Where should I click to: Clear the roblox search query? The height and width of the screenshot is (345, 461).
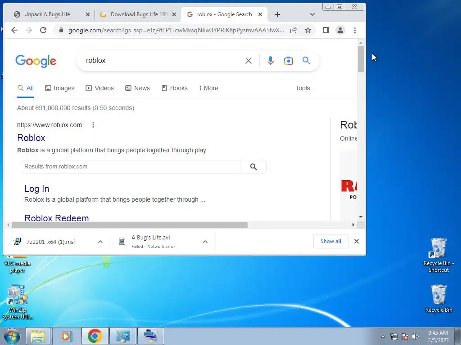tap(249, 61)
